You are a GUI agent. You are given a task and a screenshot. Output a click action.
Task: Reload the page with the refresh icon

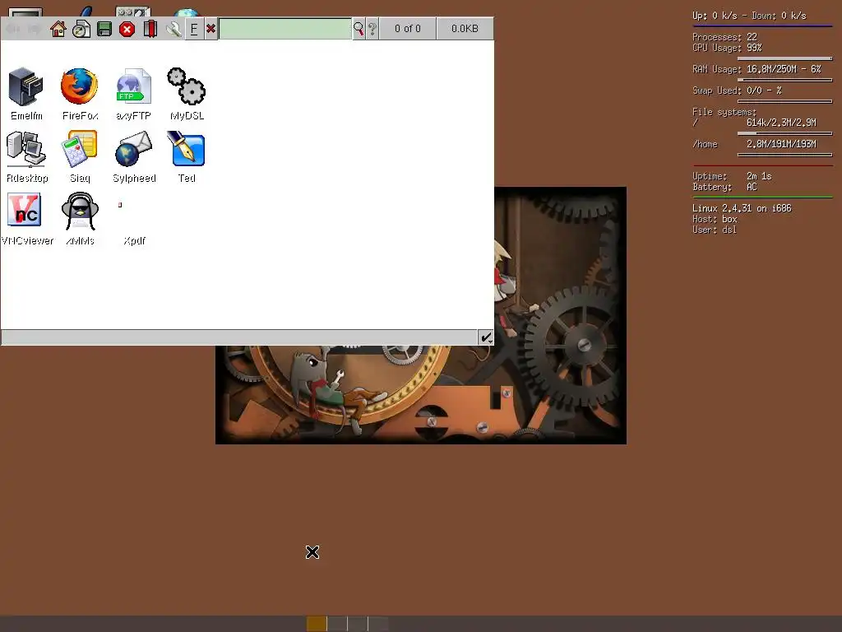(x=81, y=29)
